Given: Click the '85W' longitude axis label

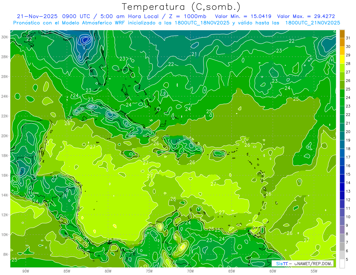Looking at the screenshot, I should tap(67, 271).
